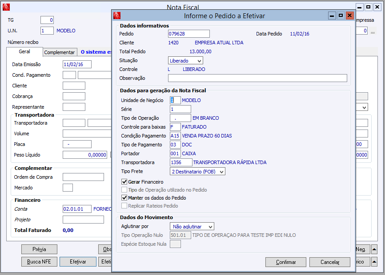The width and height of the screenshot is (385, 275).
Task: Click the Efetivar button
Action: point(78,262)
